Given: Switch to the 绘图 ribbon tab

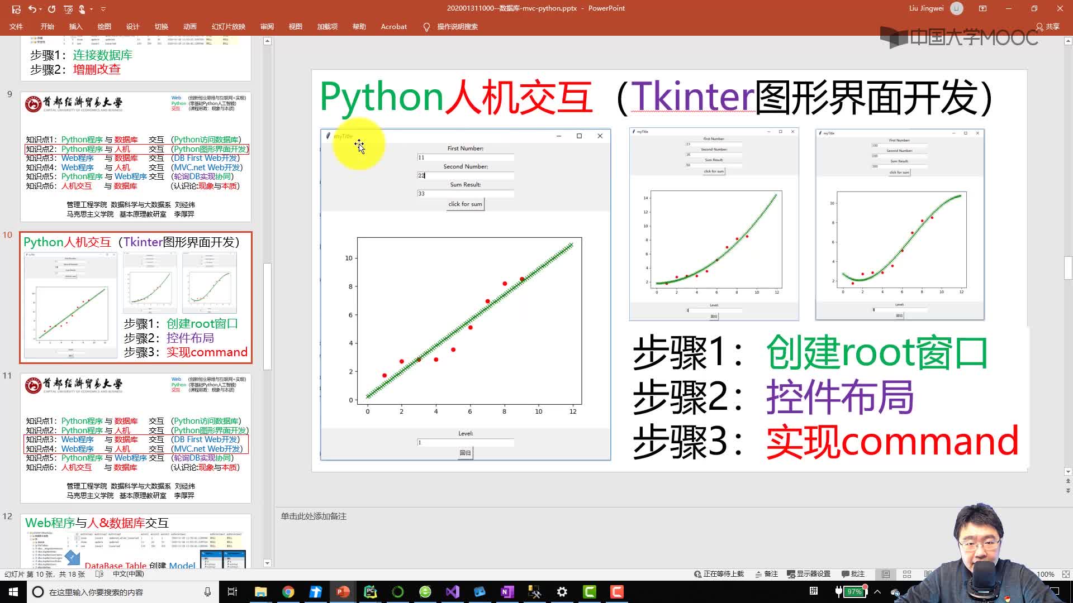Looking at the screenshot, I should 104,26.
